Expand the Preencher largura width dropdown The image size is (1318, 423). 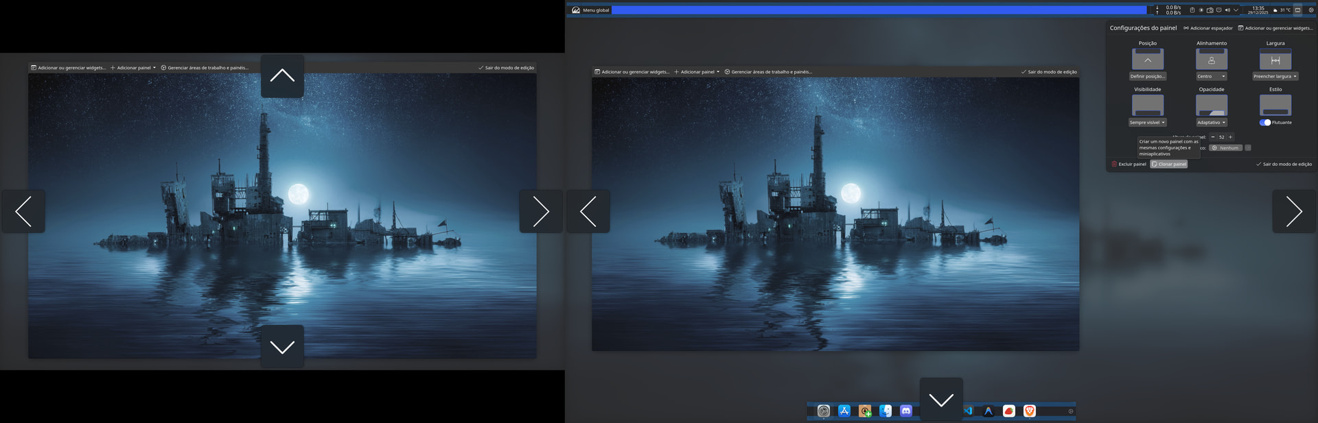click(1275, 76)
